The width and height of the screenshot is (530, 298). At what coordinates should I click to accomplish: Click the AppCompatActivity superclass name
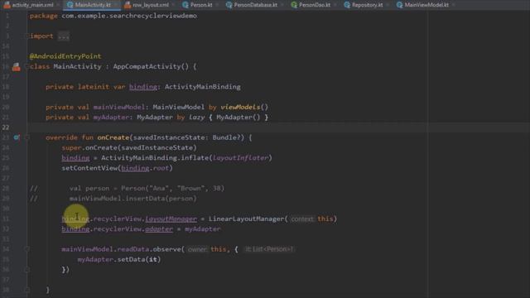coord(147,66)
